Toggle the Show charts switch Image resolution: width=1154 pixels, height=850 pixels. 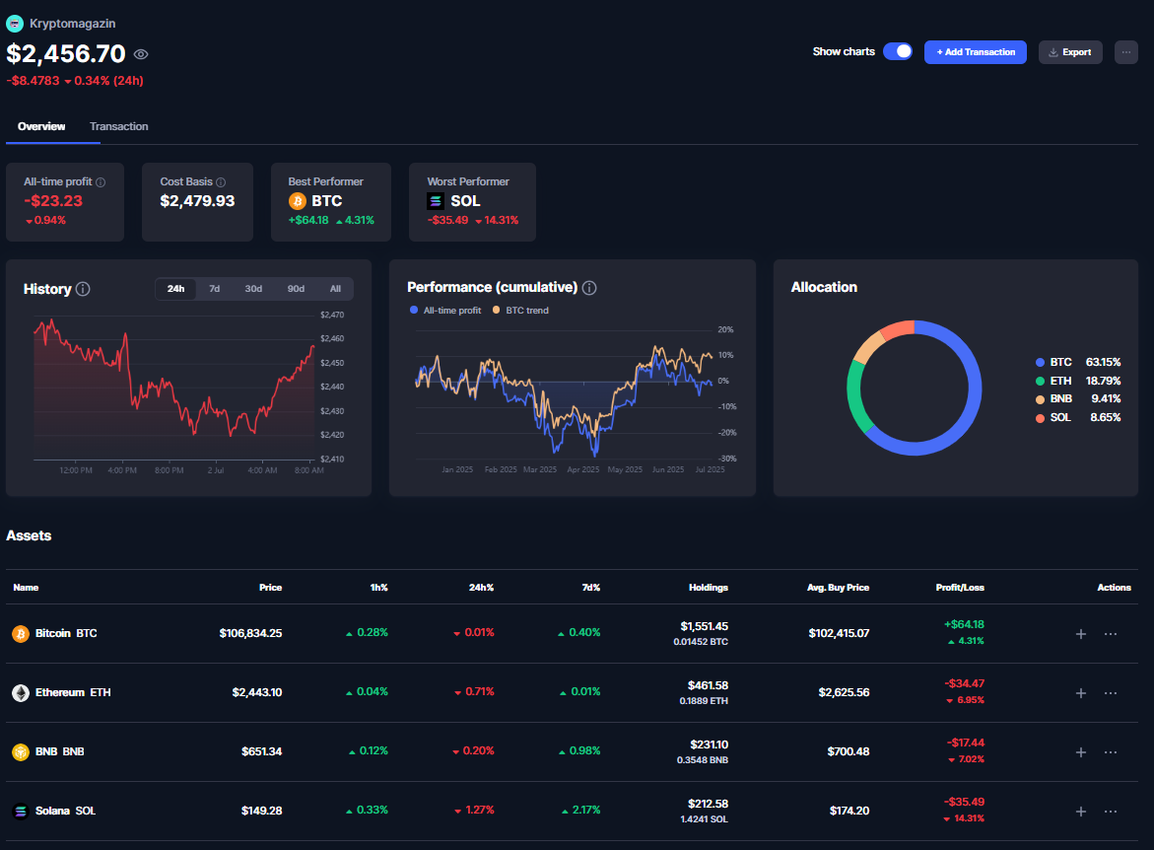pos(898,51)
